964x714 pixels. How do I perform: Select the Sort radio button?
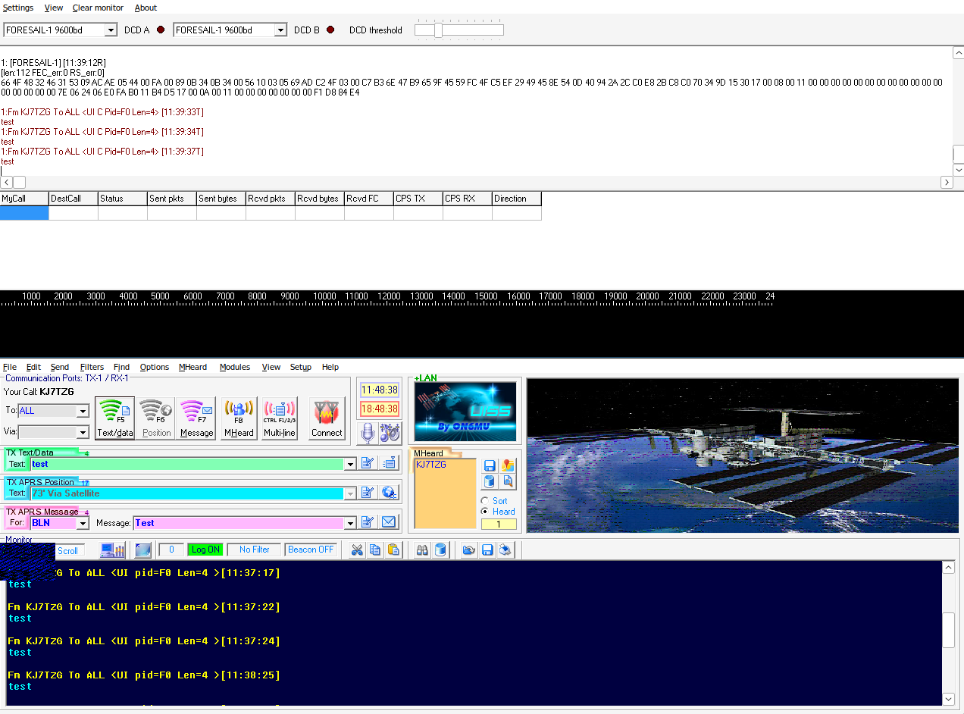485,501
